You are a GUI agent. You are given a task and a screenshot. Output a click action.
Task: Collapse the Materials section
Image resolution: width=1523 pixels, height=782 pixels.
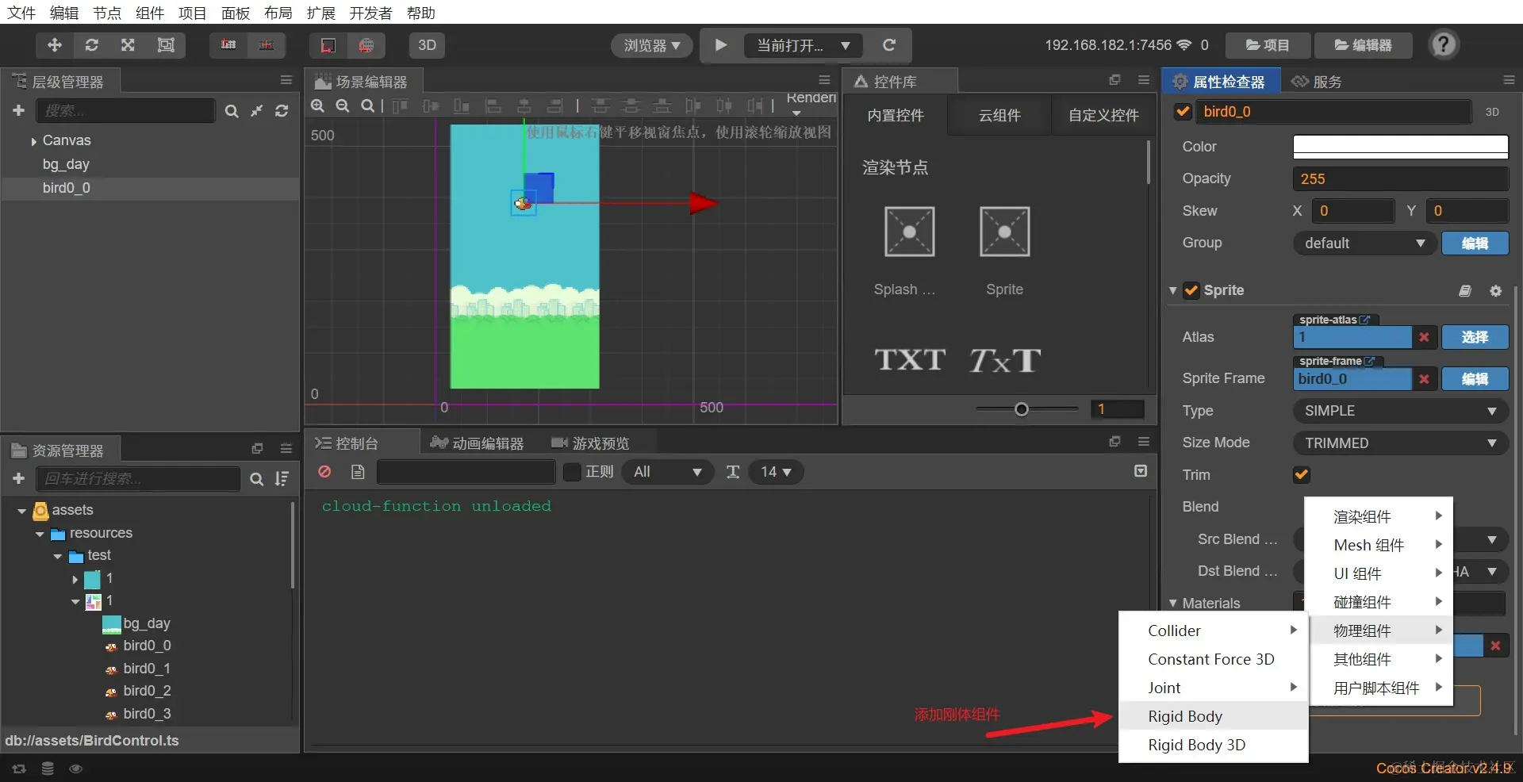tap(1172, 604)
